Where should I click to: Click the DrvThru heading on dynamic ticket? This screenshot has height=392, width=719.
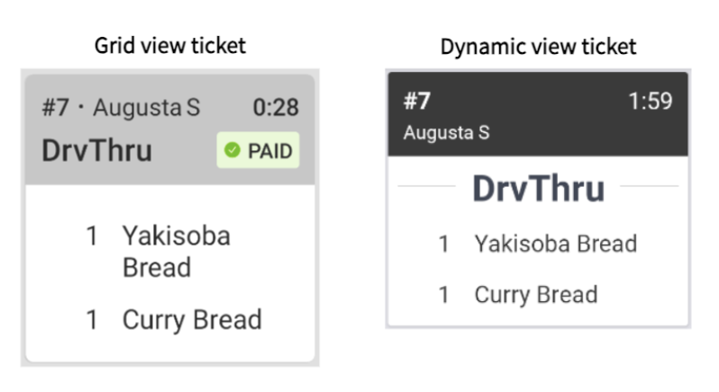tap(538, 189)
